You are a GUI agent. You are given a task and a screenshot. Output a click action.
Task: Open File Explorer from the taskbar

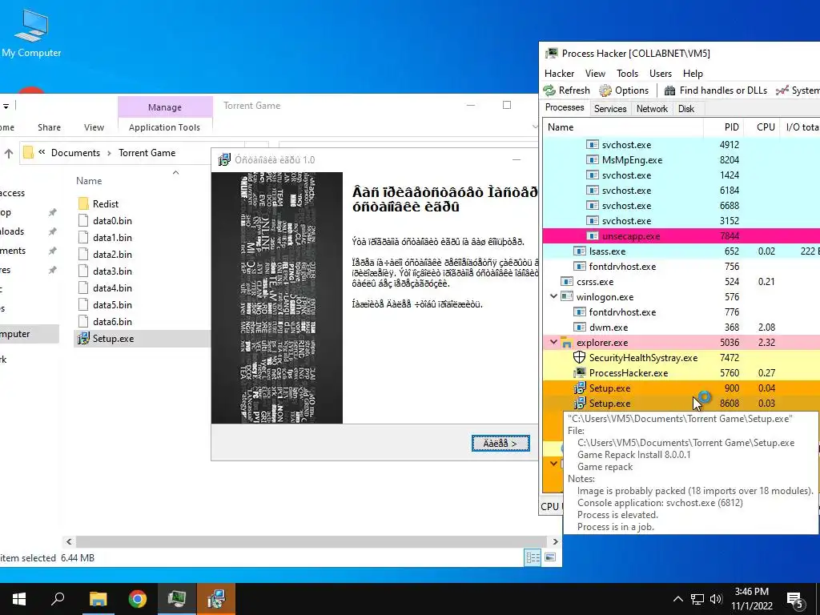(98, 599)
